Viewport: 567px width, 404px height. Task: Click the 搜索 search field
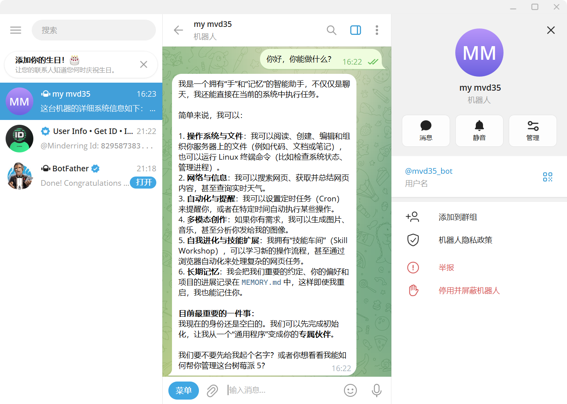[94, 30]
